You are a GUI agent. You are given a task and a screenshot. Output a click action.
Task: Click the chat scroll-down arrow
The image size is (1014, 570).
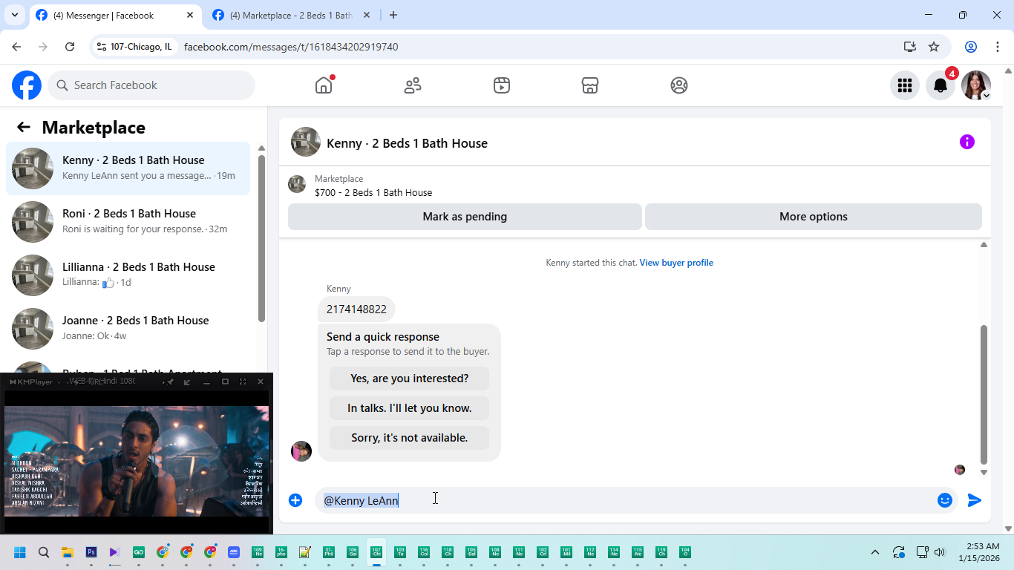(984, 472)
